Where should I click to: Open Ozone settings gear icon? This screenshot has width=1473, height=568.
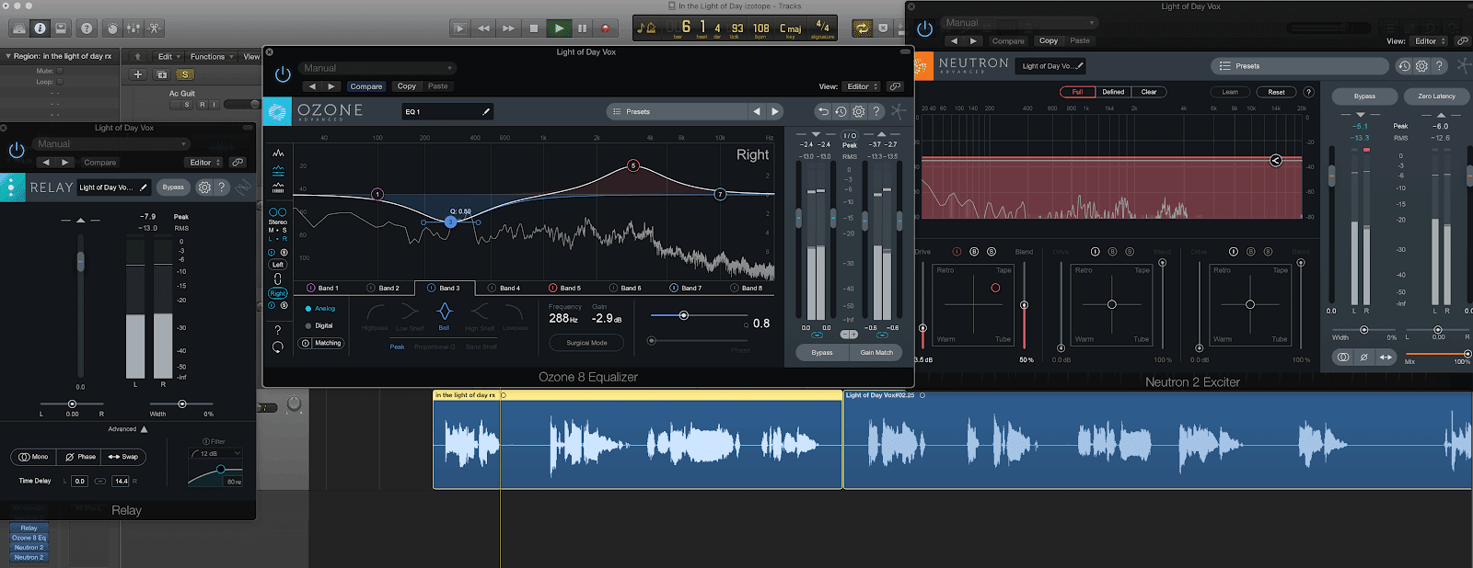click(858, 111)
